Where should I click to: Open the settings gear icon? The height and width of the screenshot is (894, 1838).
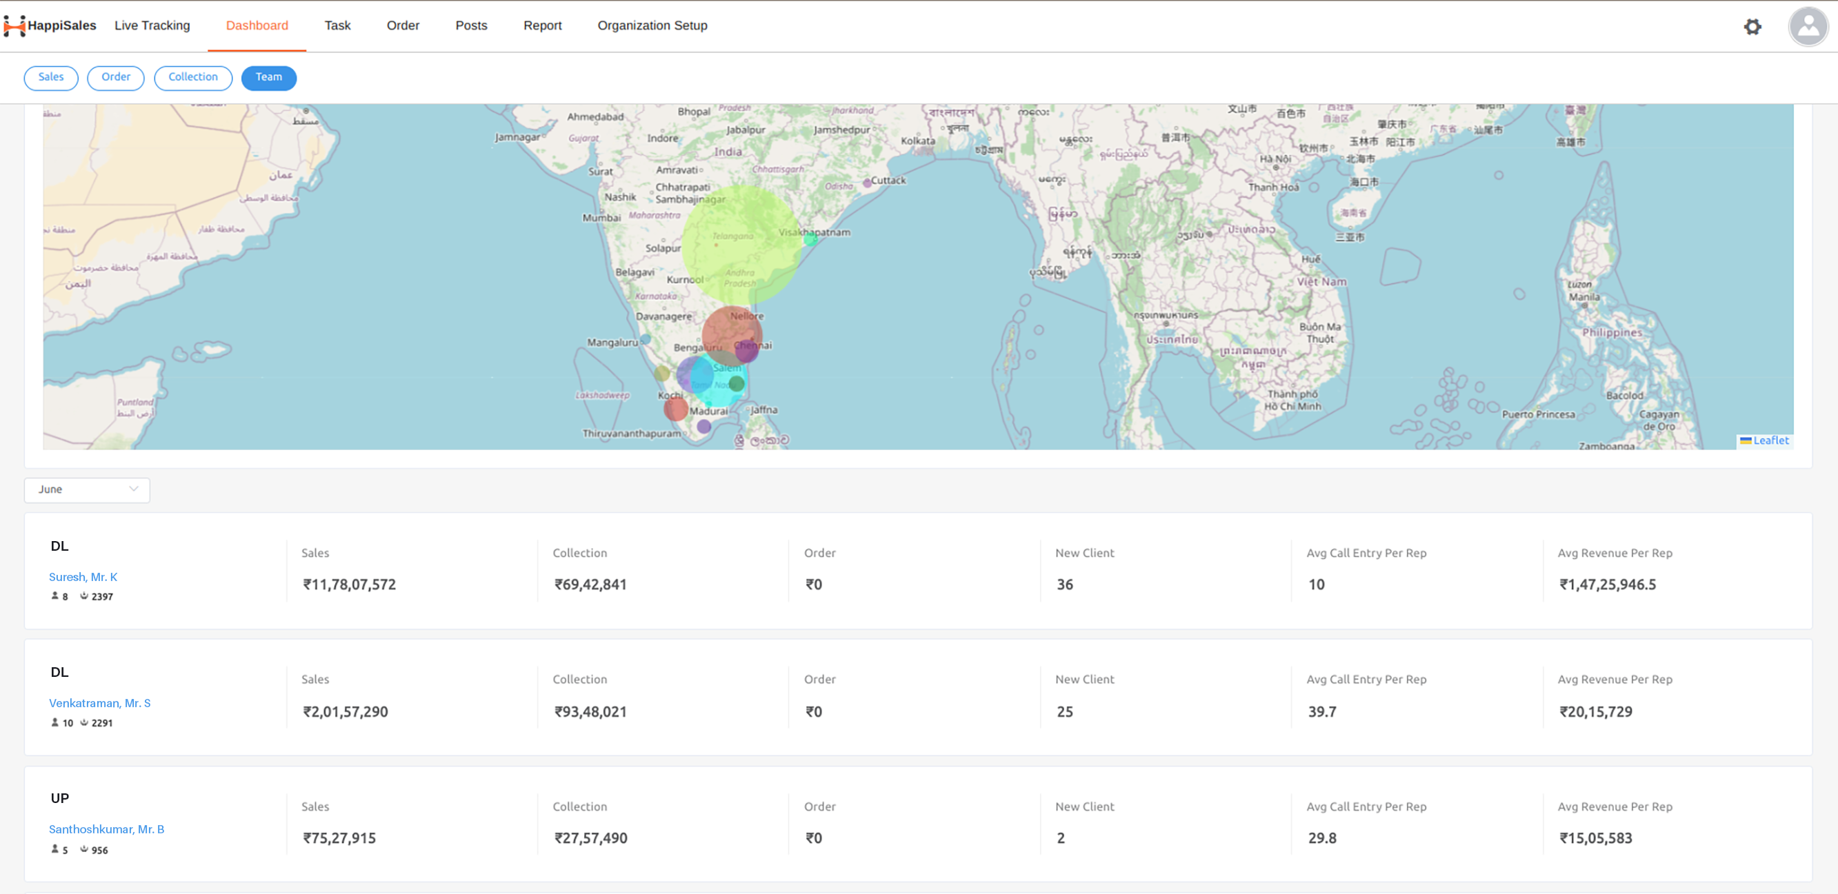pos(1752,26)
